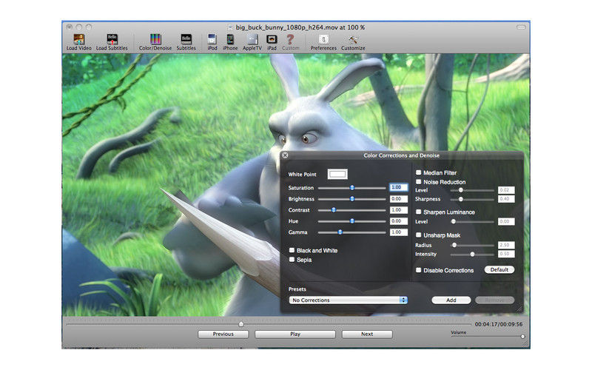Image resolution: width=592 pixels, height=370 pixels.
Task: Enable the Black and White checkbox
Action: (292, 250)
